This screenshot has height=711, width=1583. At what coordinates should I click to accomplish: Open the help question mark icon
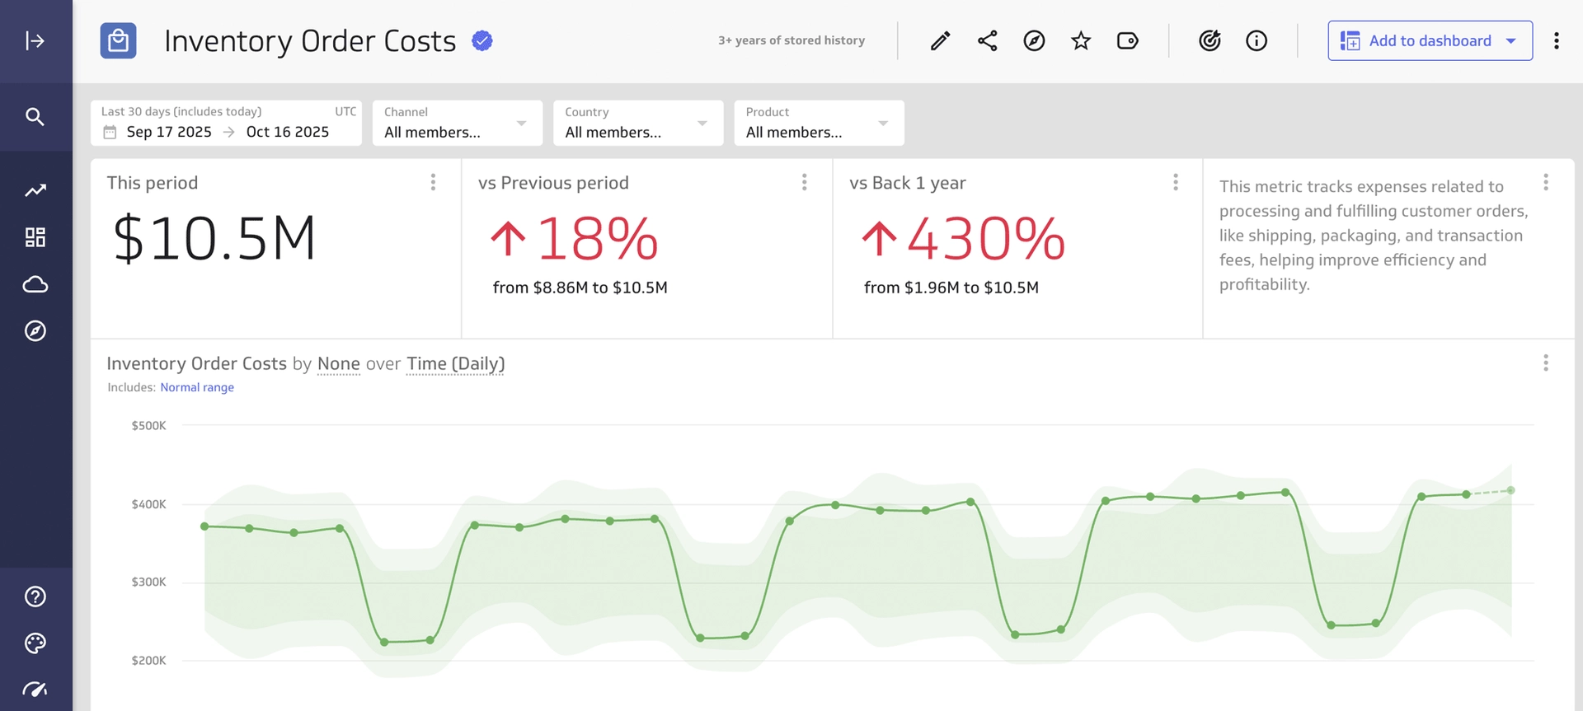click(x=35, y=596)
